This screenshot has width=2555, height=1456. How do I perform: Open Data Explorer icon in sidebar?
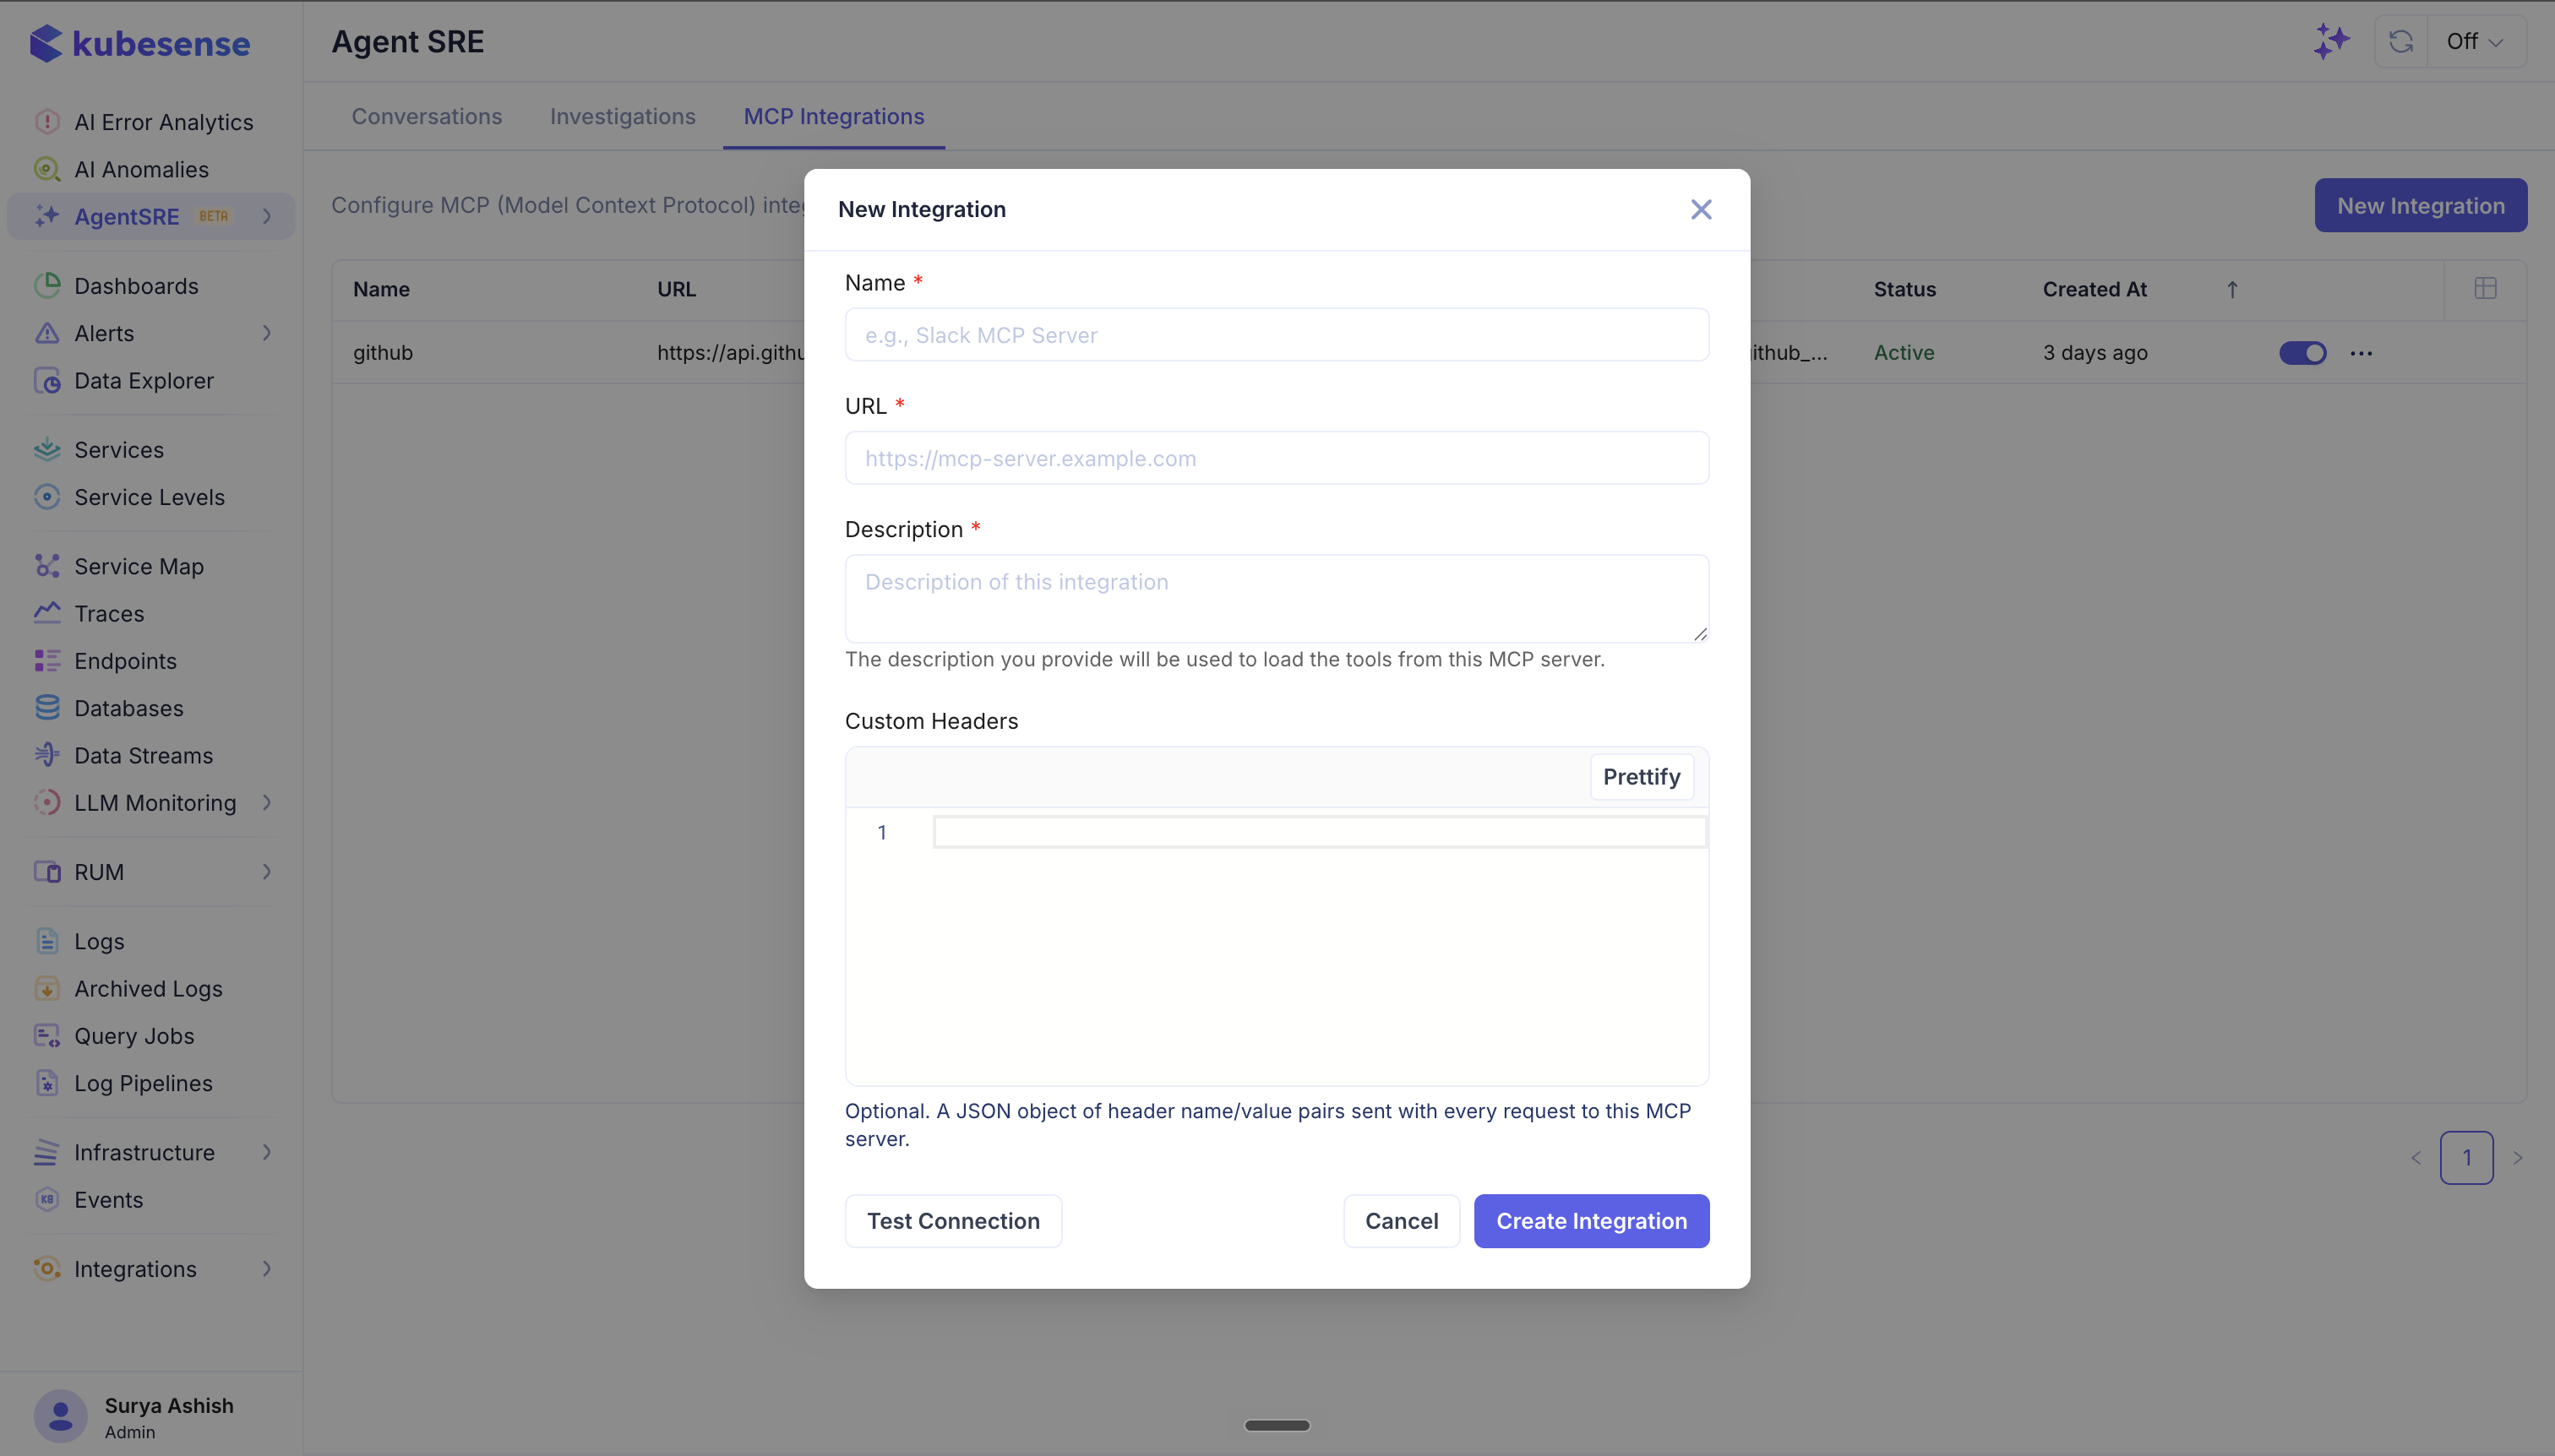coord(47,380)
